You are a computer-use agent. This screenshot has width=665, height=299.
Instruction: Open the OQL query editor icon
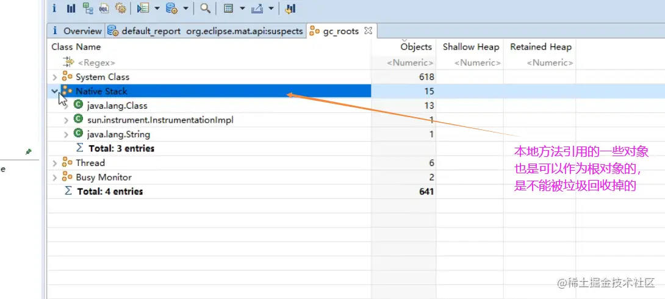(104, 8)
